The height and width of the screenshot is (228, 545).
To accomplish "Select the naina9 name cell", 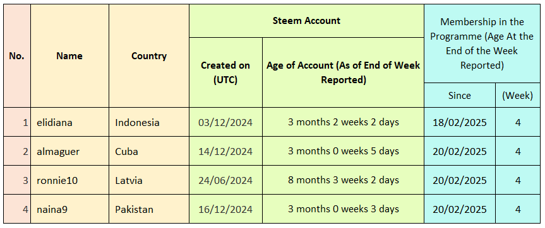I will [69, 209].
